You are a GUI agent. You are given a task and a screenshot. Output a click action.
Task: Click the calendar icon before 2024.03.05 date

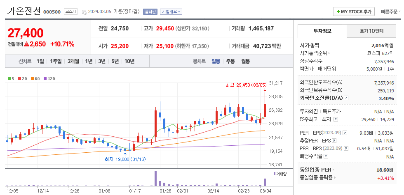(84, 12)
